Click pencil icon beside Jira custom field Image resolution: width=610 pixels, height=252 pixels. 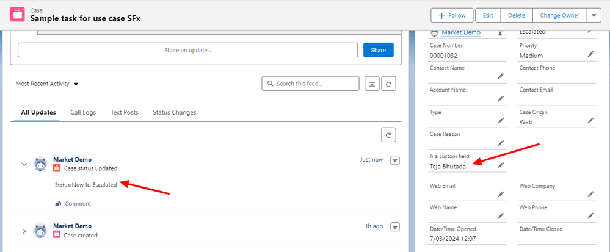pyautogui.click(x=501, y=165)
